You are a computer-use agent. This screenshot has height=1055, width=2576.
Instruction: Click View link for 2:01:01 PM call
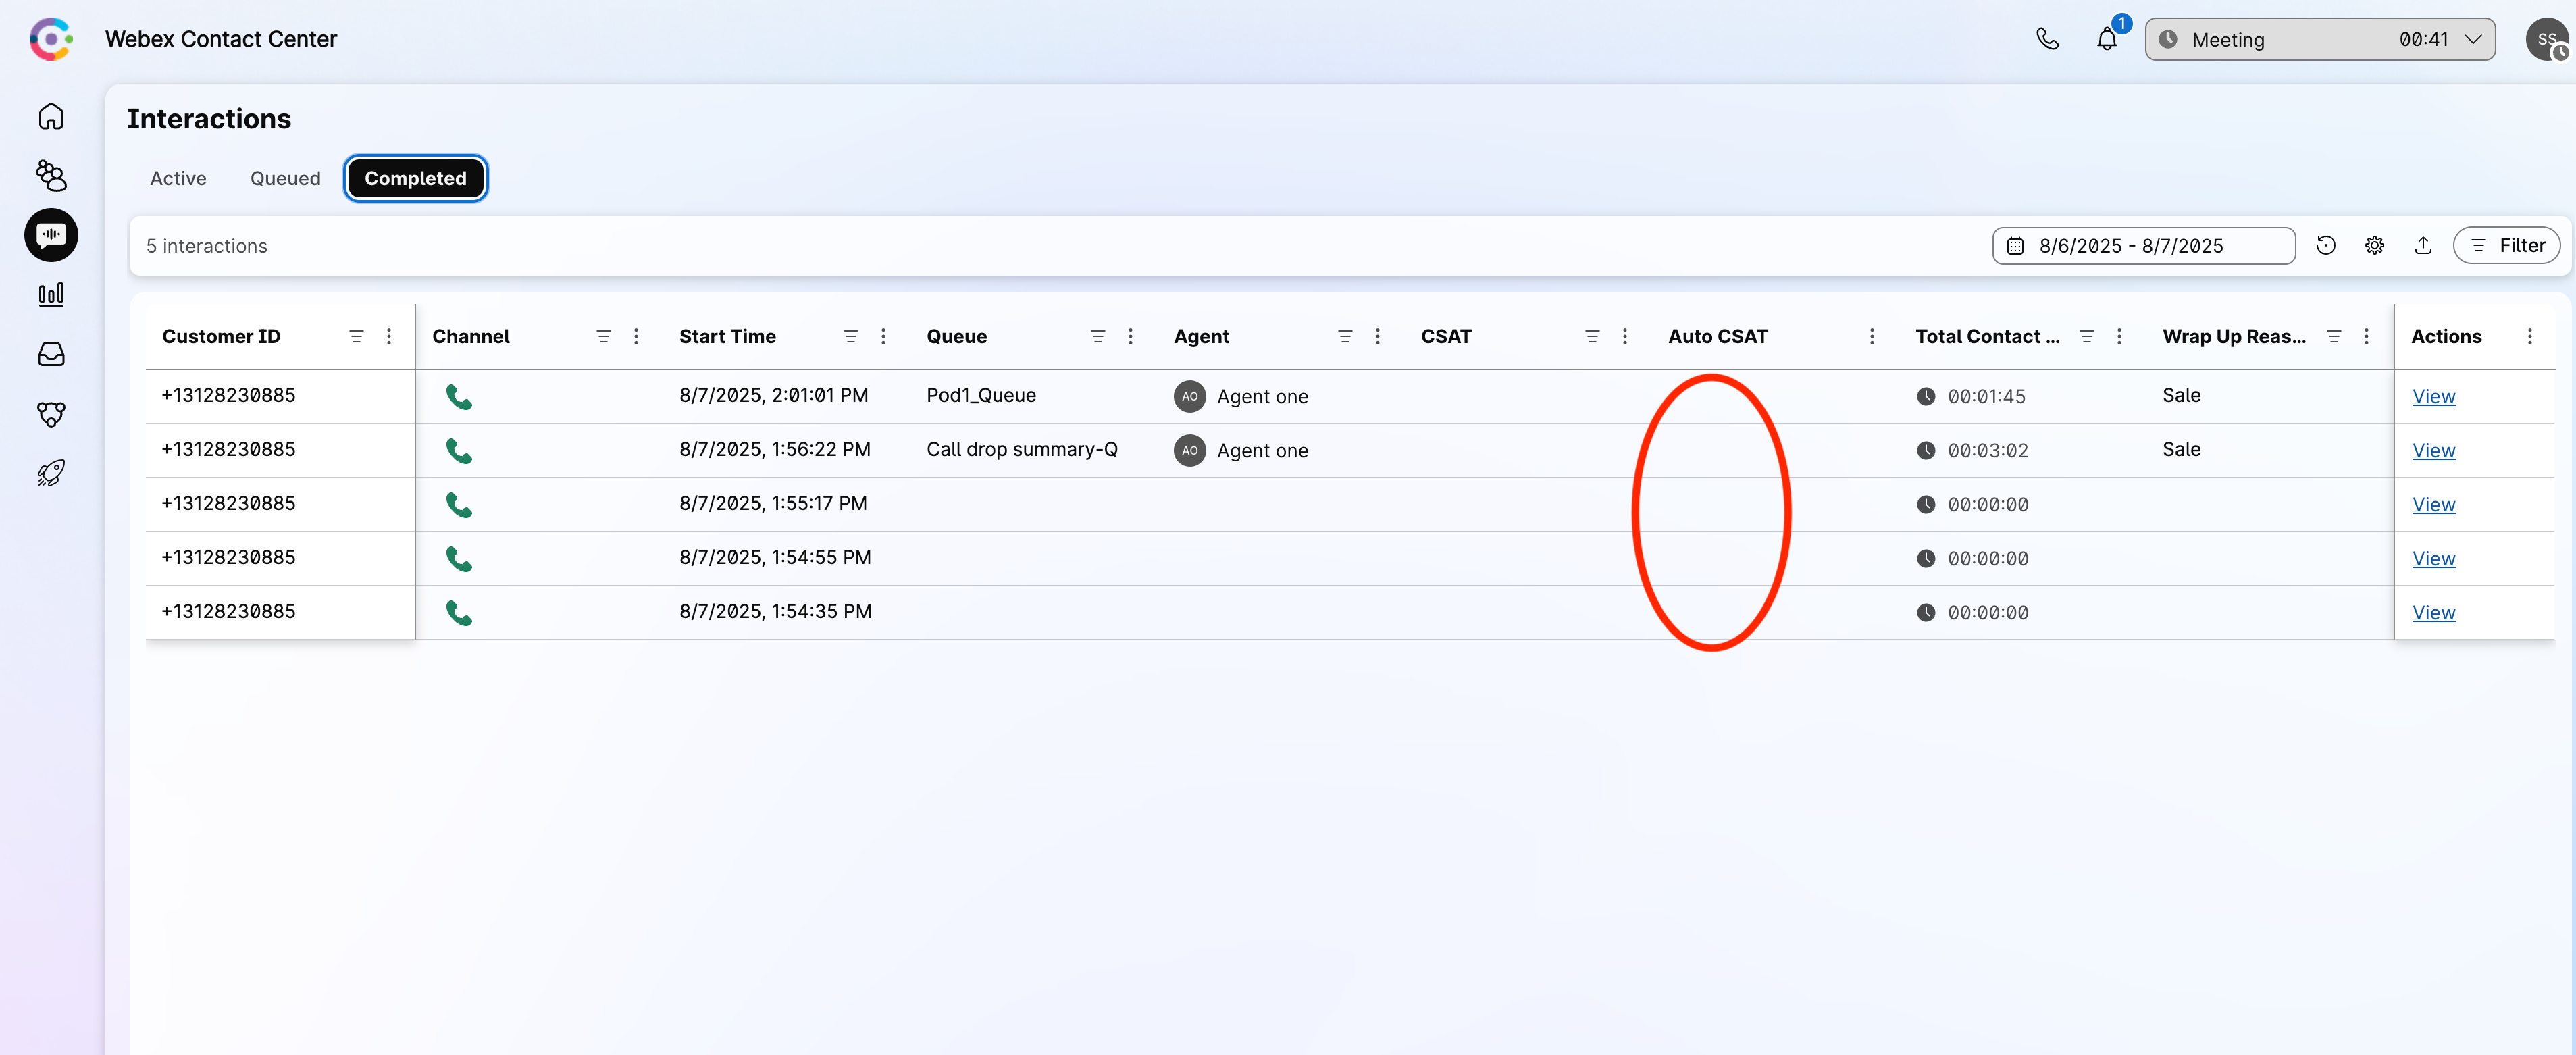[2433, 397]
